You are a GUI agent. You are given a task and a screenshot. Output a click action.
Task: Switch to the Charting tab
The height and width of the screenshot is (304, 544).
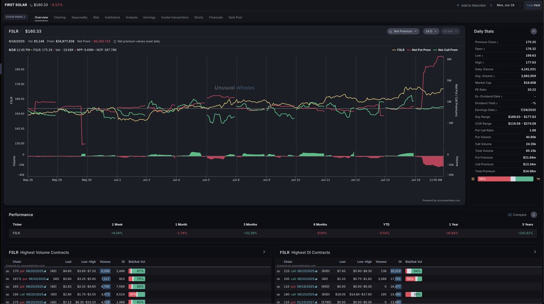(x=60, y=17)
